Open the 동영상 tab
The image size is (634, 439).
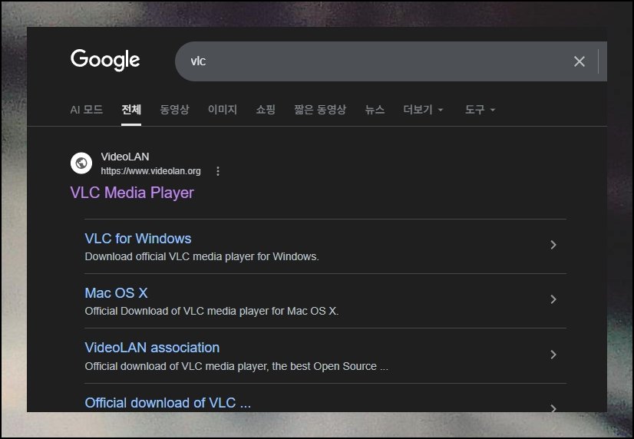coord(174,110)
